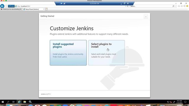189x106 pixels.
Task: Click the smiley feedback icon
Action: [187, 6]
